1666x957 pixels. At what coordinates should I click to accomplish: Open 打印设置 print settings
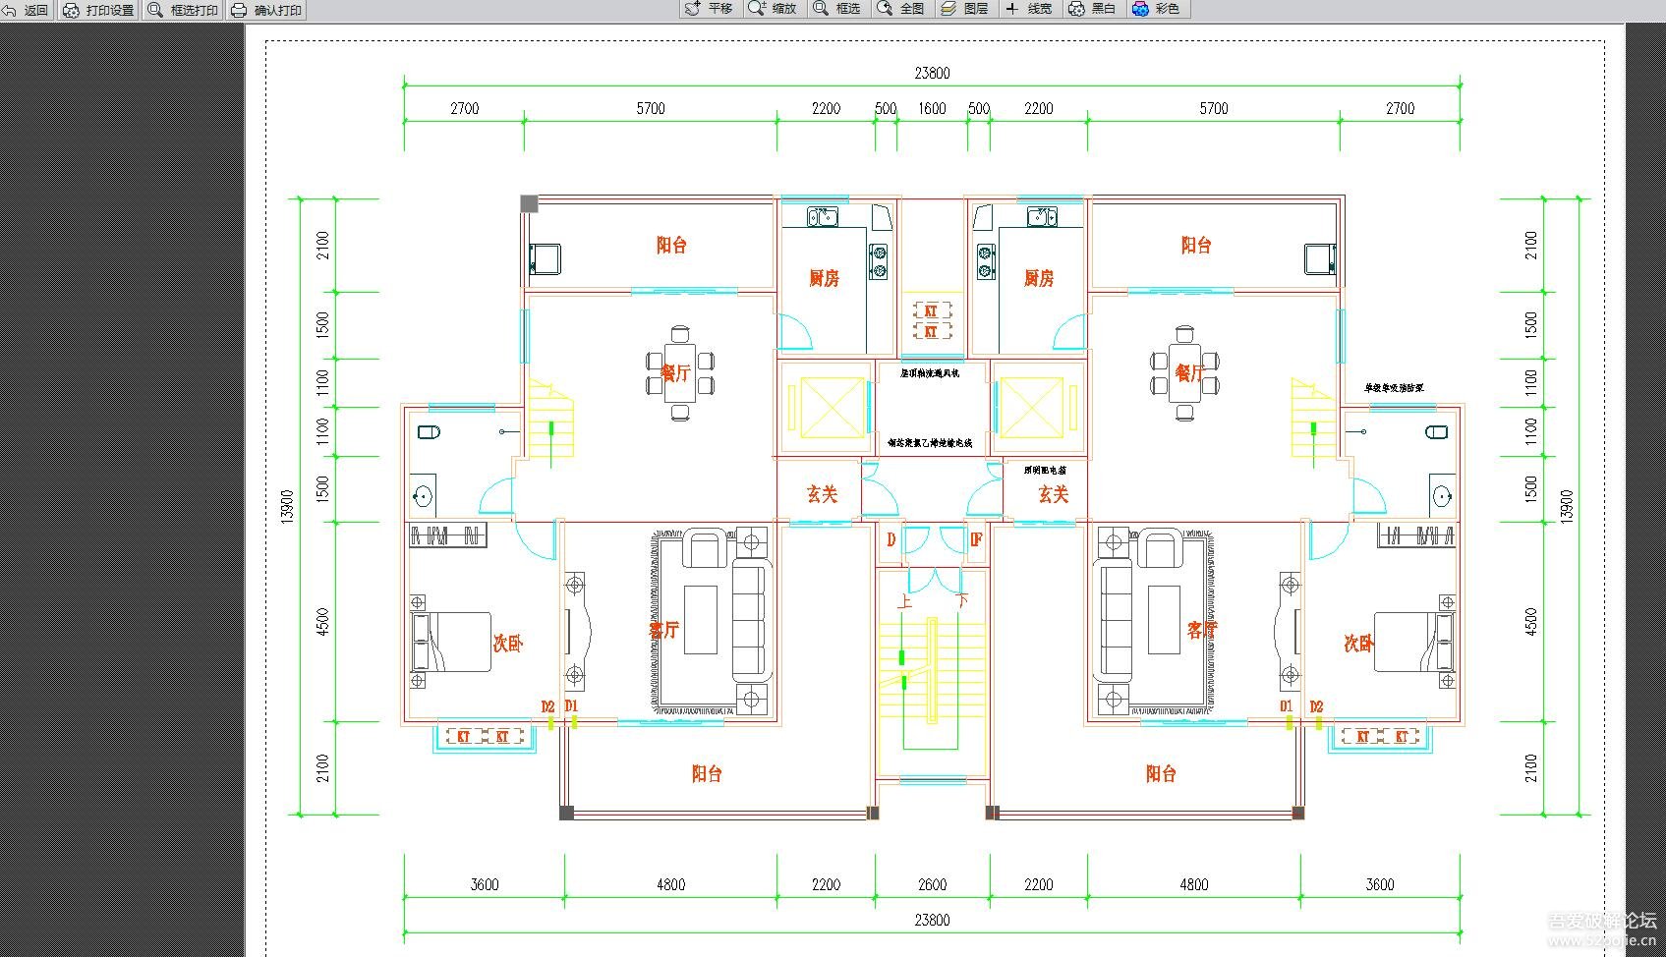click(98, 10)
